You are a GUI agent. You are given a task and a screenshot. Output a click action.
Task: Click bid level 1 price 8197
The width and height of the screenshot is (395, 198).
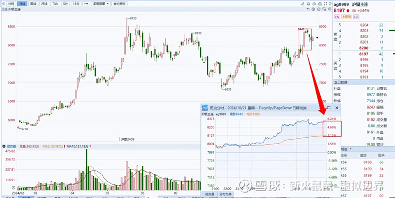coord(364,54)
